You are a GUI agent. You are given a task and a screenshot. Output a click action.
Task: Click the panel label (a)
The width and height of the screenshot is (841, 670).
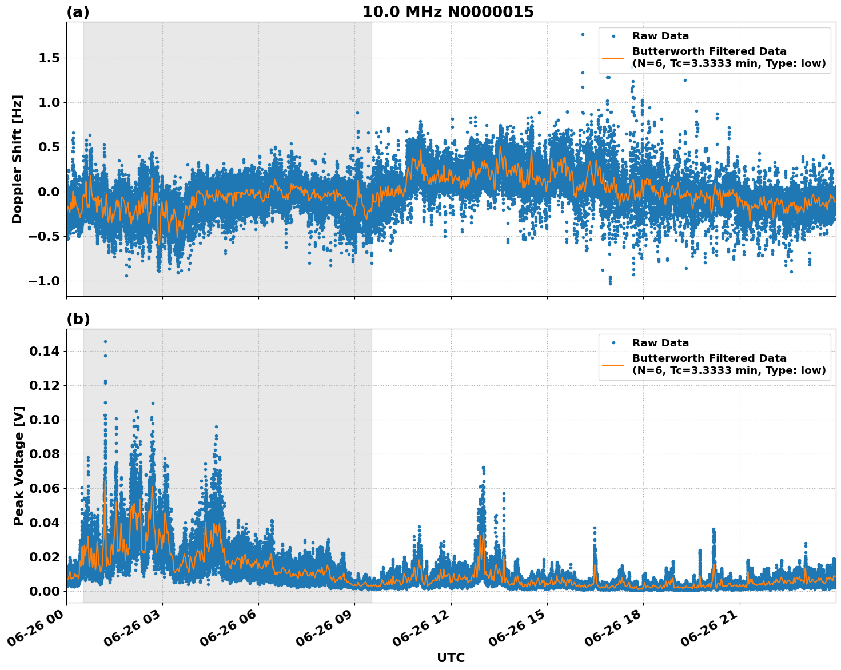pyautogui.click(x=79, y=10)
